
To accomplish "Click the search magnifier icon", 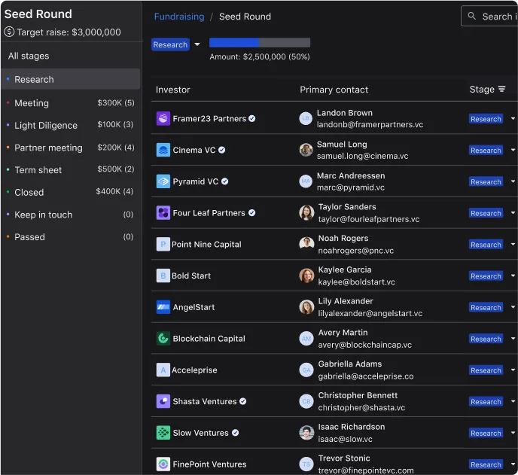I will click(x=472, y=16).
